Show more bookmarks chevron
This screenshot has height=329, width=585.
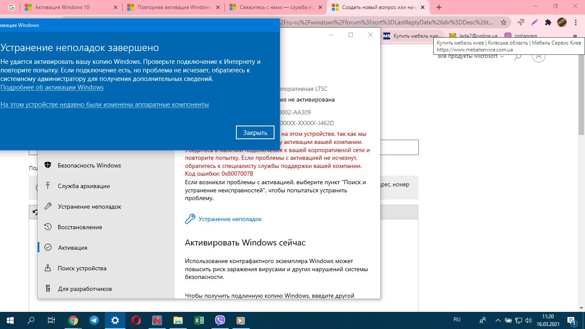(575, 36)
